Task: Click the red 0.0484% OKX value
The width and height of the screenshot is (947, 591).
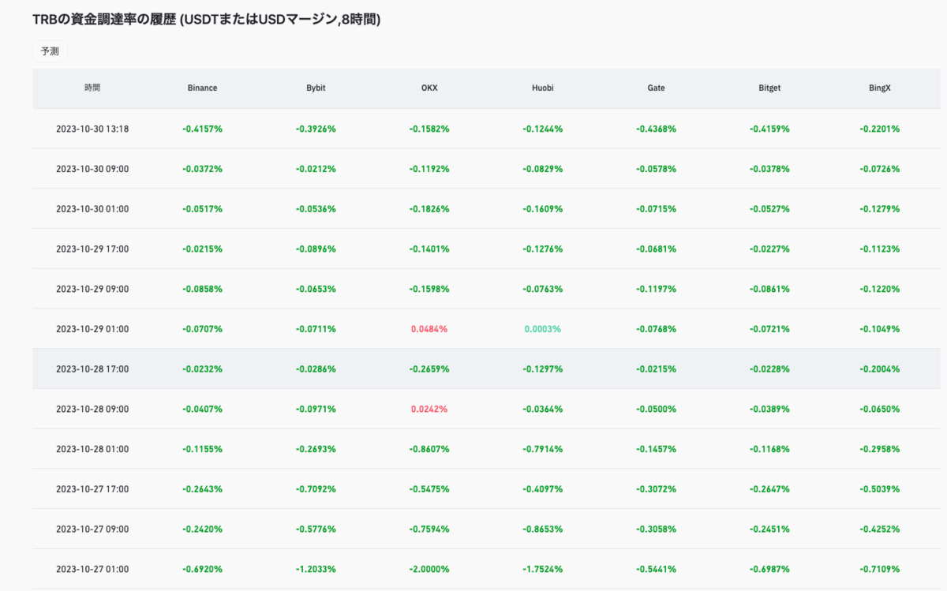Action: point(429,329)
